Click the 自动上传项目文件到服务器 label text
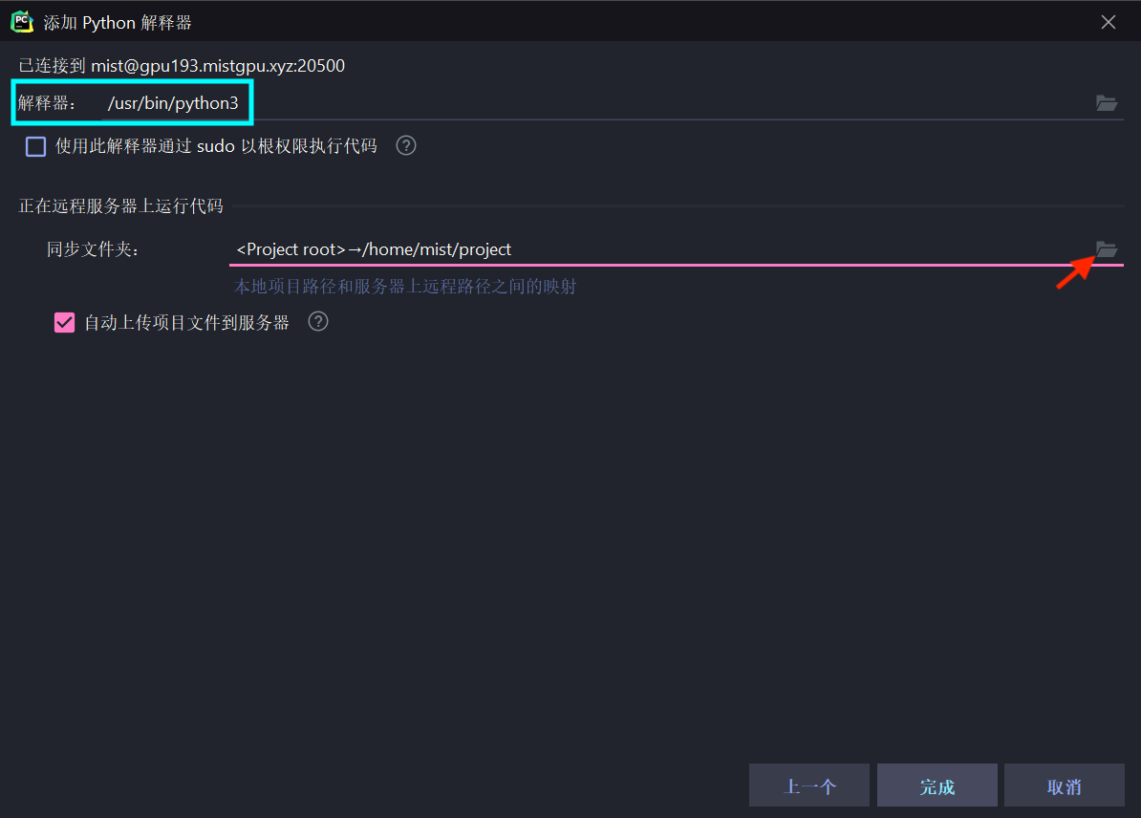The width and height of the screenshot is (1141, 818). click(x=186, y=323)
